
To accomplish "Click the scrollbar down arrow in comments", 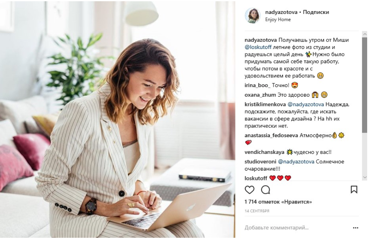I will click(x=364, y=177).
